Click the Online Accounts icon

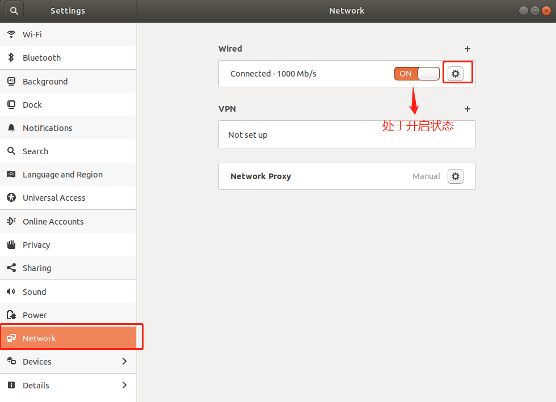[x=11, y=221]
